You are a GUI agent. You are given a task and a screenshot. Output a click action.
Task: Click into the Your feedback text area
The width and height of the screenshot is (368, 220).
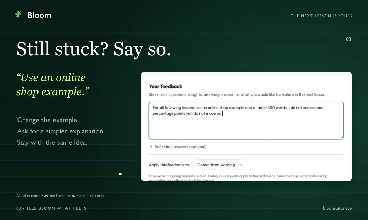pyautogui.click(x=246, y=120)
